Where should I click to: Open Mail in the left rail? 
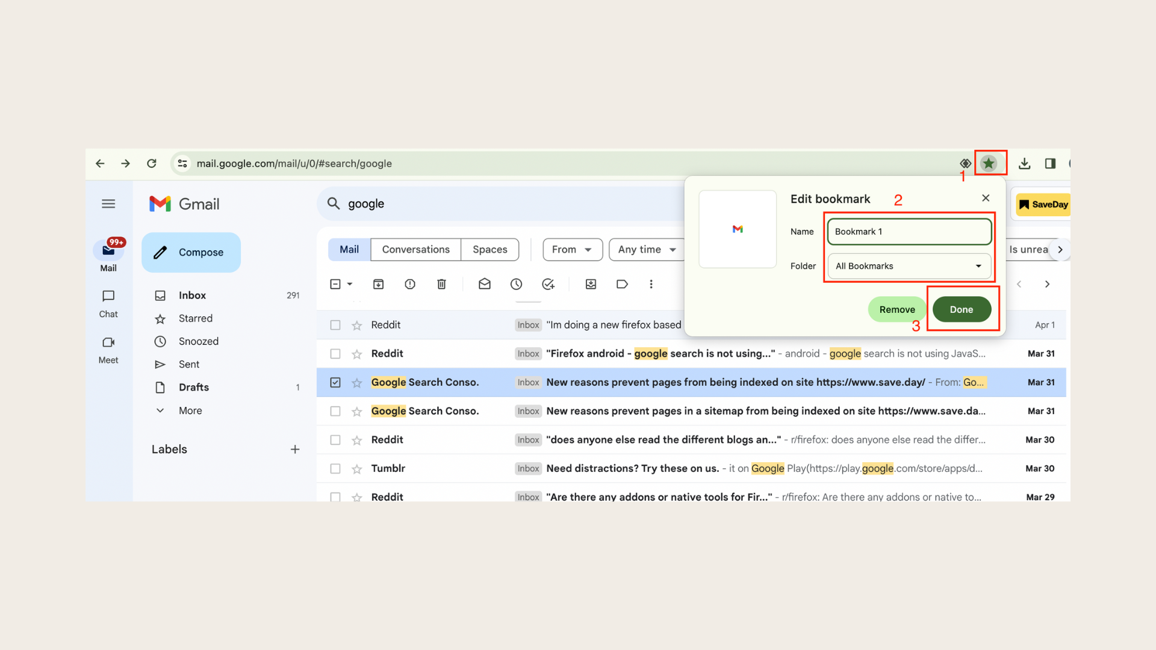(x=108, y=256)
